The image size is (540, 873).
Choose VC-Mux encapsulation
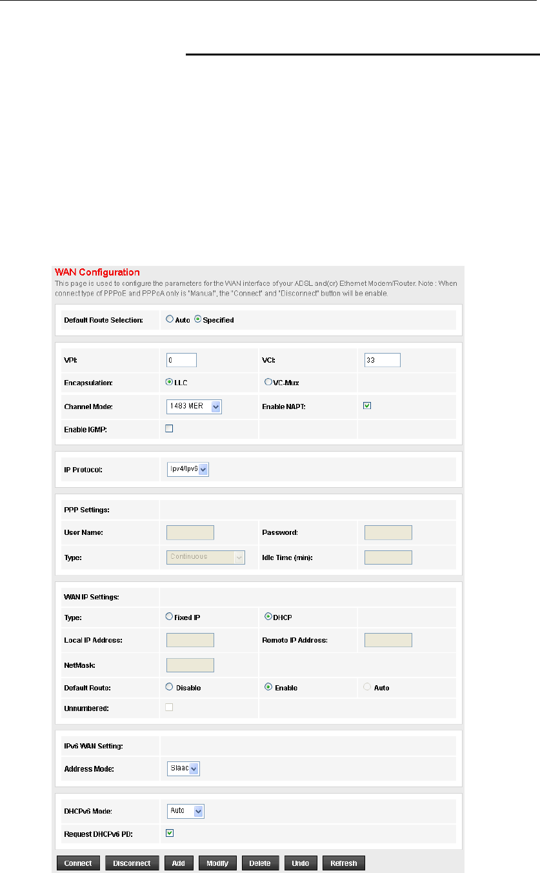[268, 382]
